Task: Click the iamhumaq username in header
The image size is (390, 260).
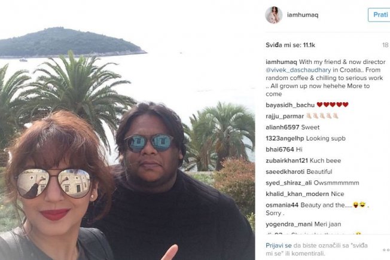Action: tap(303, 15)
